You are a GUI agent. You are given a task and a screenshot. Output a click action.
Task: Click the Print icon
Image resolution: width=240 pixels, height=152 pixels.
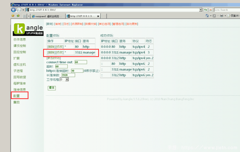click(x=222, y=16)
